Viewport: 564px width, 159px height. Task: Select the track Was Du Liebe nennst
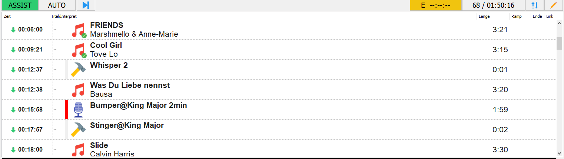pos(130,86)
